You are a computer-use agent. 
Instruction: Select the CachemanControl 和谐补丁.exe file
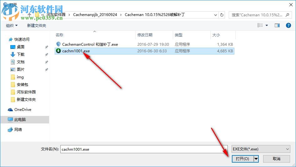(145, 44)
